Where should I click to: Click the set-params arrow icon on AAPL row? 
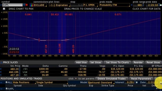pos(157,88)
